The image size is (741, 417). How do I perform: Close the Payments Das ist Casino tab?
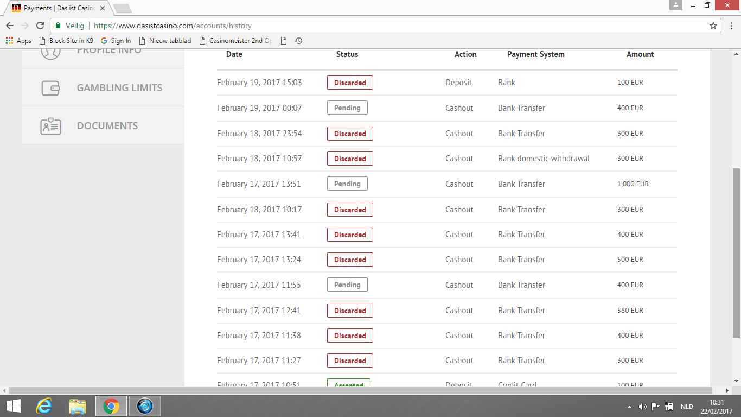pyautogui.click(x=103, y=8)
